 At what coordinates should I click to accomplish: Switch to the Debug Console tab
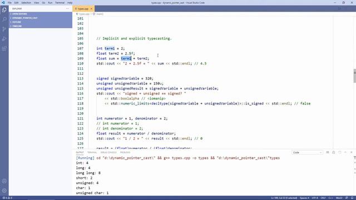108,152
